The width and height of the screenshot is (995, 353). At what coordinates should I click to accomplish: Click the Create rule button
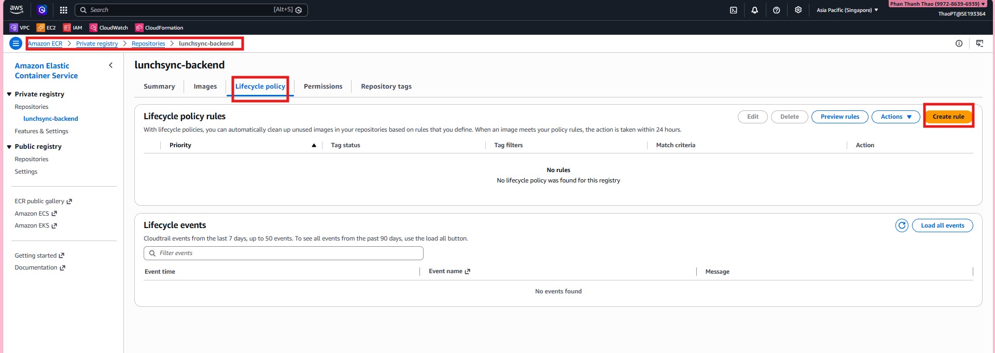pyautogui.click(x=948, y=117)
